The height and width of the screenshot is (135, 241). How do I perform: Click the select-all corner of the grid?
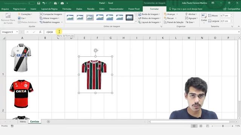[4, 38]
